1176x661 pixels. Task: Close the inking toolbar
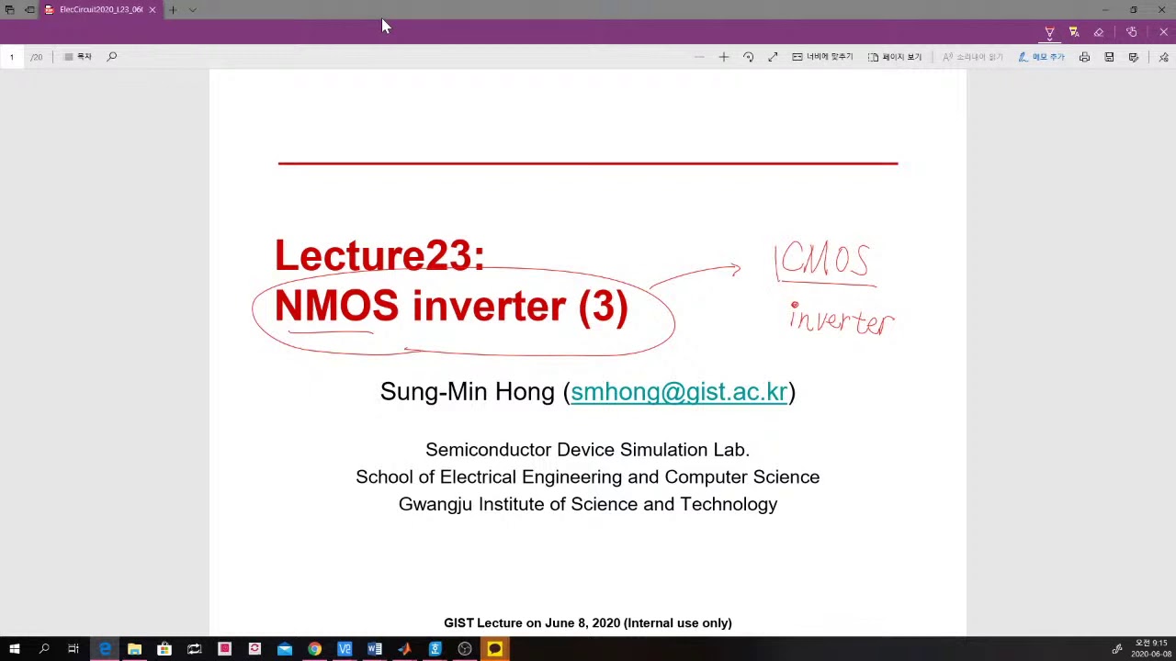point(1163,32)
